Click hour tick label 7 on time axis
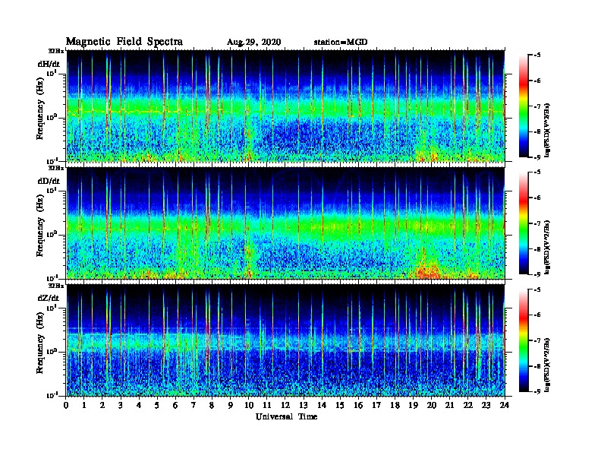Image resolution: width=601 pixels, height=465 pixels. (x=194, y=406)
